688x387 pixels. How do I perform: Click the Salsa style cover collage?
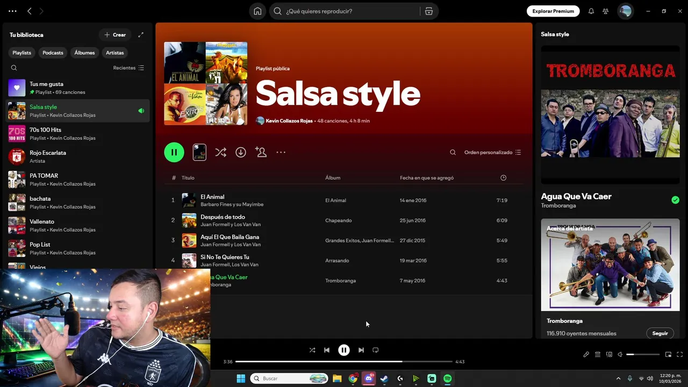click(x=206, y=83)
